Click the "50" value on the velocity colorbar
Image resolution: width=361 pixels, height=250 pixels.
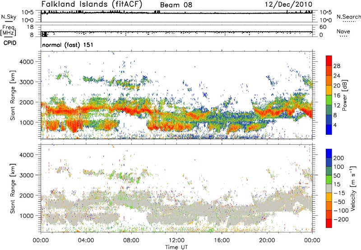tap(337, 176)
